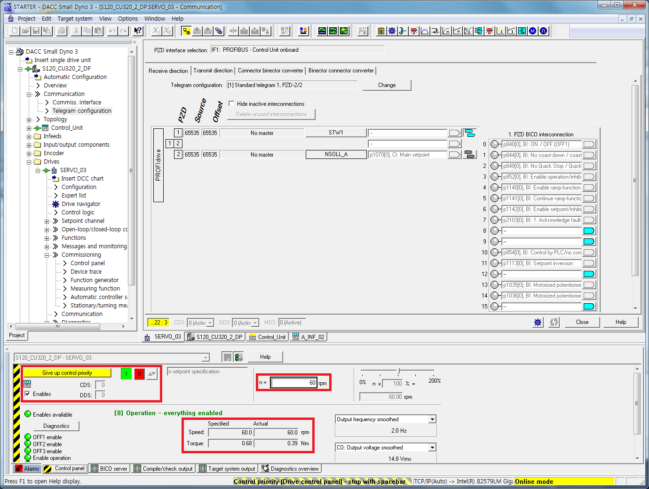The width and height of the screenshot is (649, 489).
Task: Toggle Hide inactive interconnections checkbox
Action: tap(231, 103)
